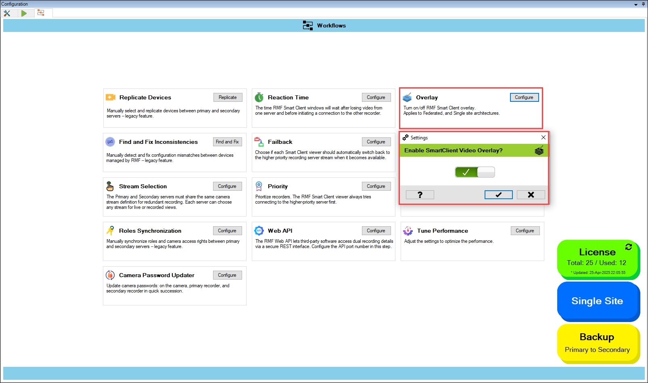The height and width of the screenshot is (383, 648).
Task: Click the Camera Password Updater lock icon
Action: coord(110,275)
